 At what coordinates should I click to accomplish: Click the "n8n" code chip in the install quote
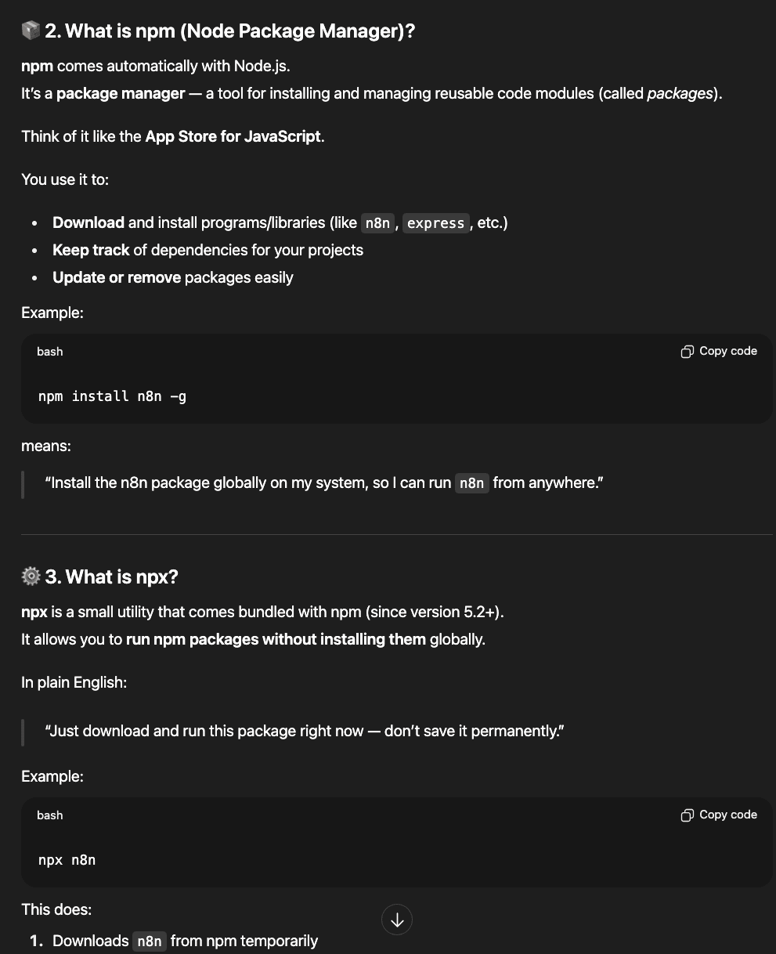471,483
